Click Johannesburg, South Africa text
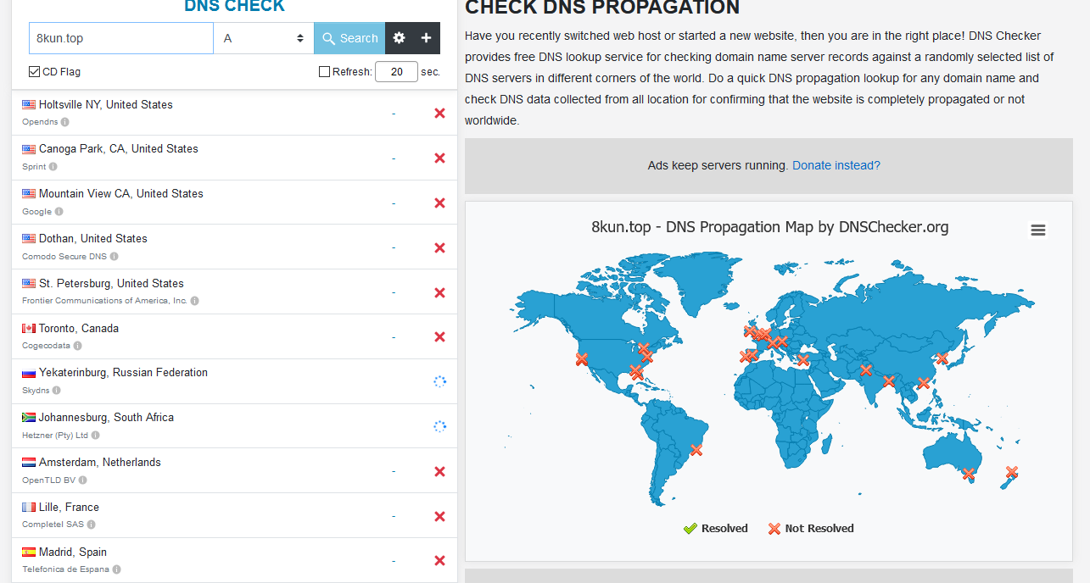1090x583 pixels. pyautogui.click(x=107, y=417)
